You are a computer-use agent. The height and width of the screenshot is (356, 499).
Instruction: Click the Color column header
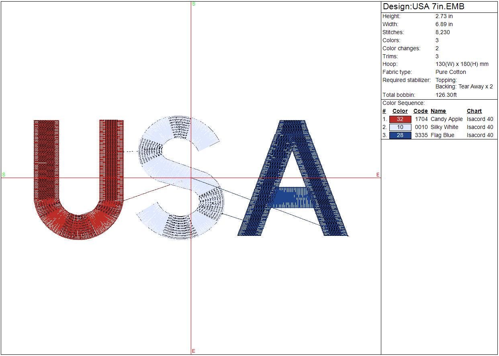point(400,111)
